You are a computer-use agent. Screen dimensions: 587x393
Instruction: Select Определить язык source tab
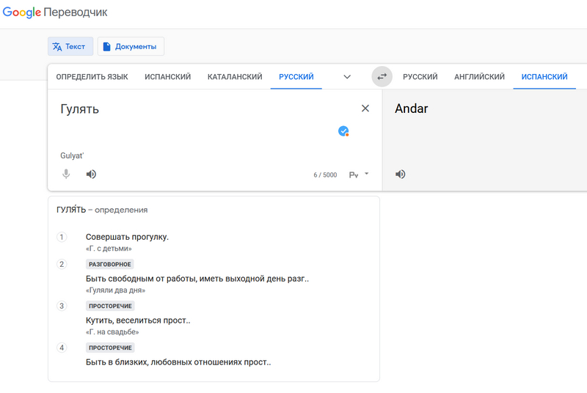pos(92,77)
